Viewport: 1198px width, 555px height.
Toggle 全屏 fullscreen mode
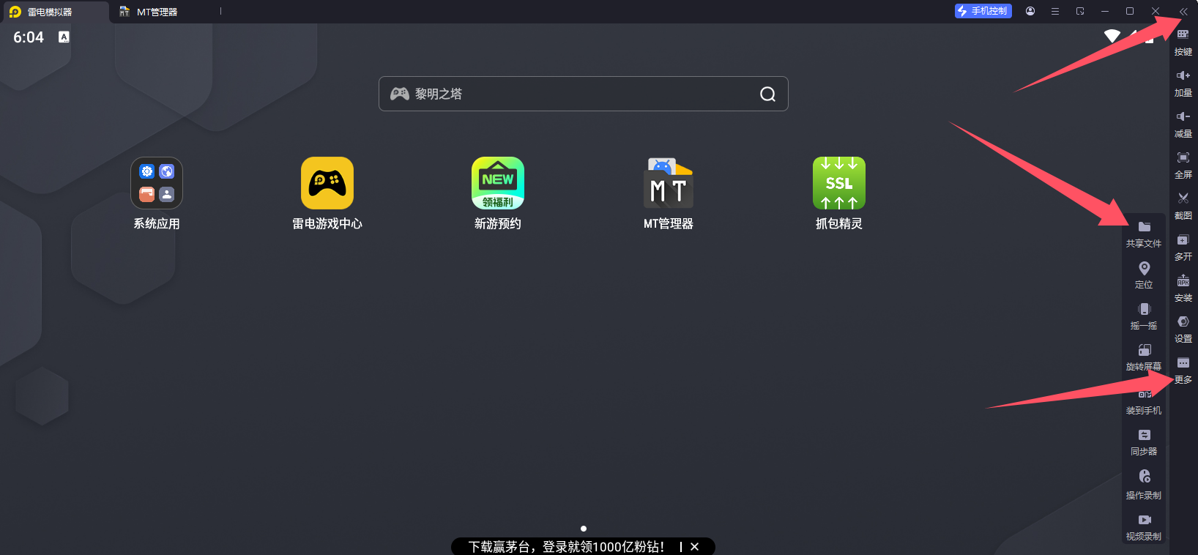(1183, 165)
